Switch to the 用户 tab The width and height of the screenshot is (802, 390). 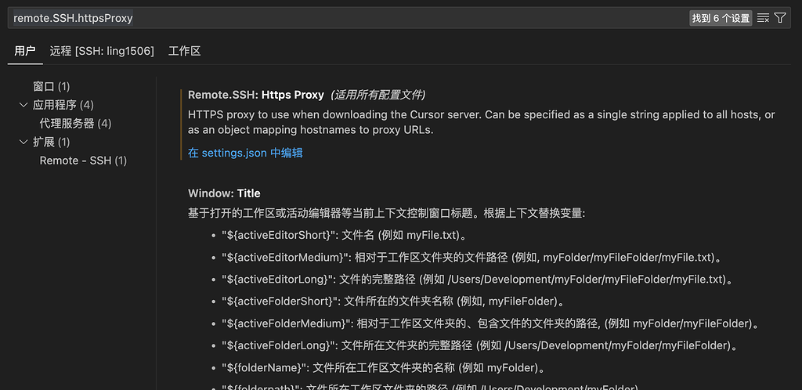(25, 51)
